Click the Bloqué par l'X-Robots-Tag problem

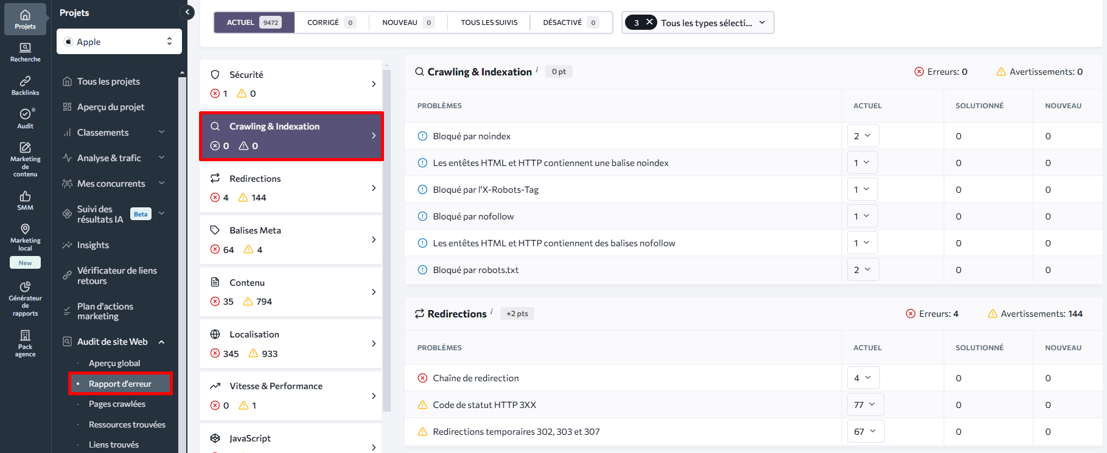coord(486,190)
